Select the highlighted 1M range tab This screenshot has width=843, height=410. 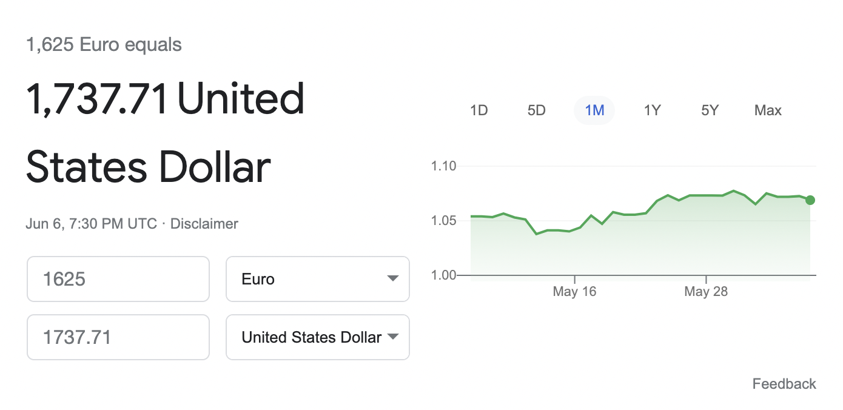(x=594, y=110)
